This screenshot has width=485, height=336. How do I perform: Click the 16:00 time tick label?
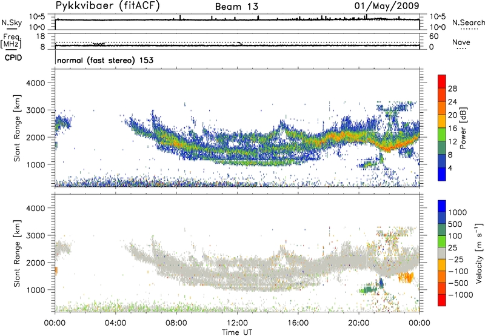[x=298, y=323]
